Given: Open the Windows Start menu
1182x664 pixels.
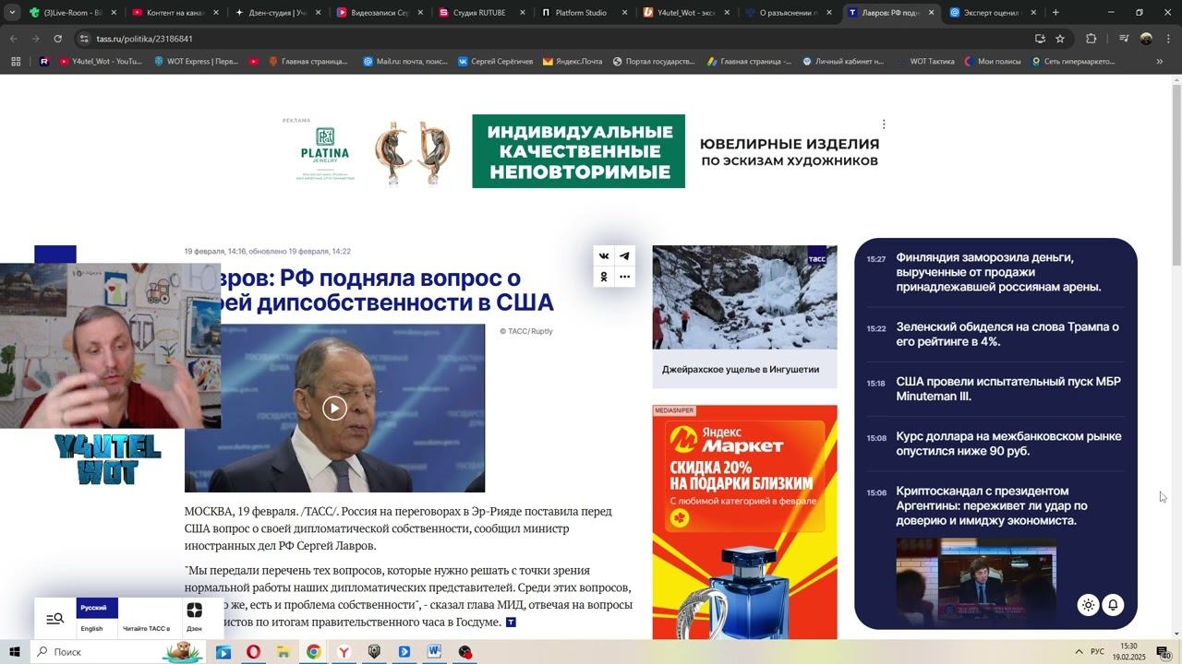Looking at the screenshot, I should (x=15, y=652).
